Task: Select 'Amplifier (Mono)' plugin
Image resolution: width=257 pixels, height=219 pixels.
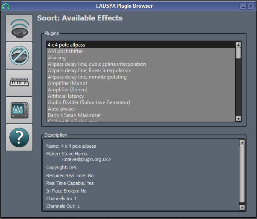Action: [x=141, y=83]
